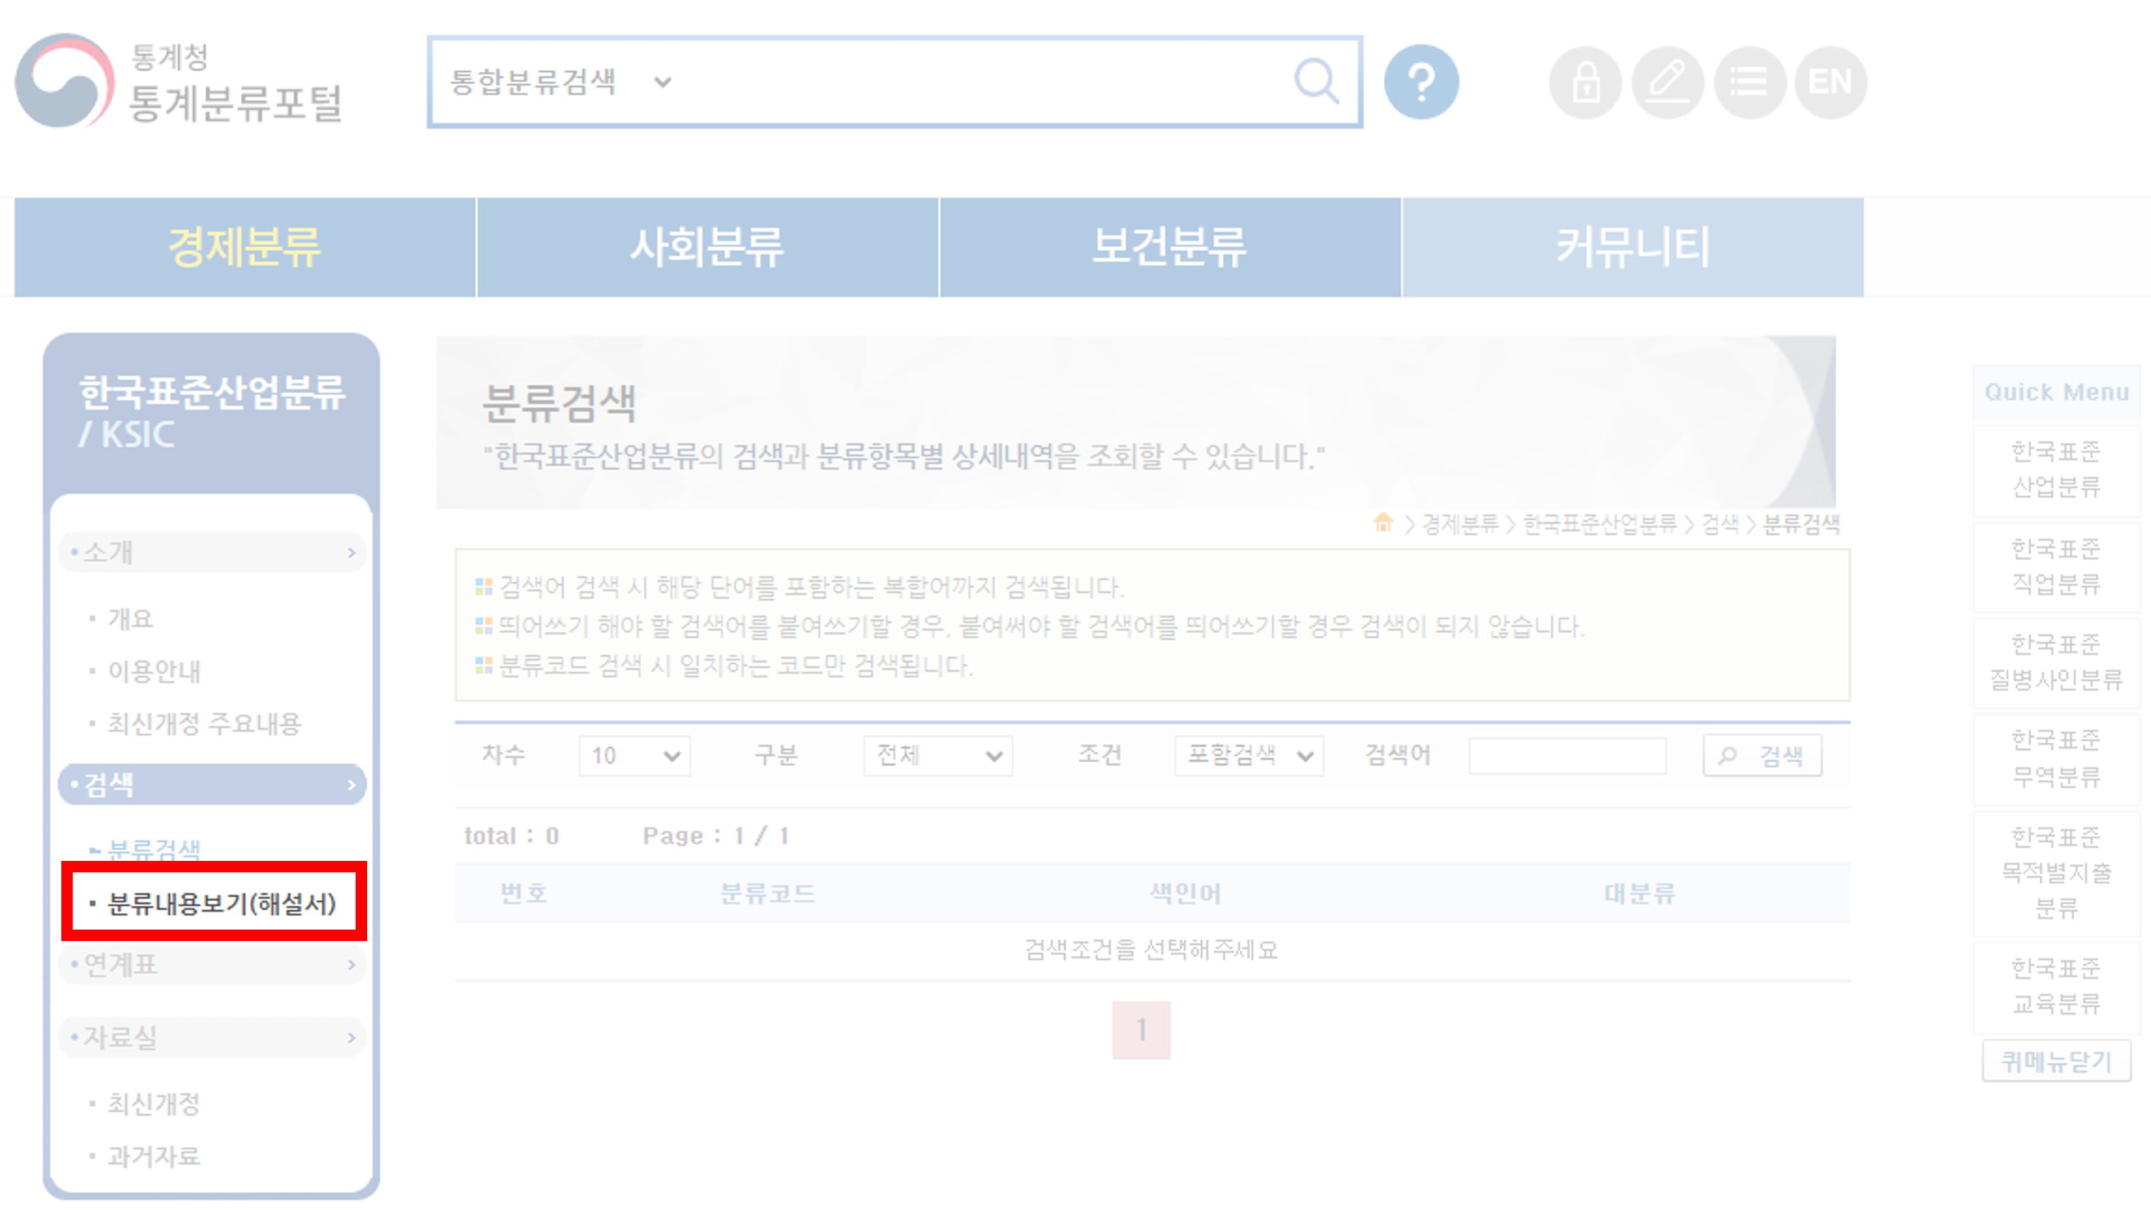Open the 조건 dropdown set to 포함검색
The width and height of the screenshot is (2151, 1210).
pyautogui.click(x=1248, y=755)
